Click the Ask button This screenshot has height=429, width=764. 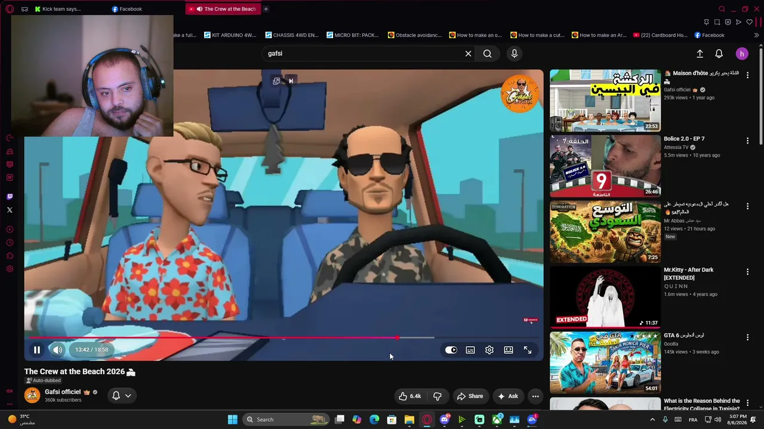(x=507, y=396)
